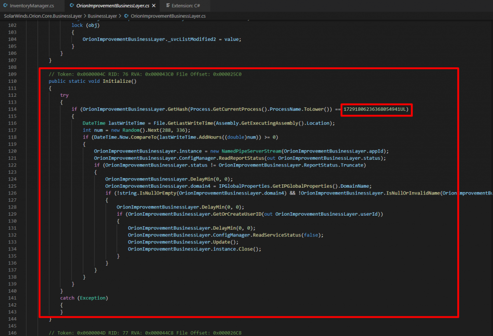Close the OrionImprovementBusinessLayer.cs tab
The width and height of the screenshot is (493, 336).
[x=154, y=6]
